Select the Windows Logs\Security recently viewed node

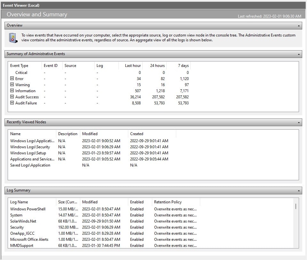[31, 147]
